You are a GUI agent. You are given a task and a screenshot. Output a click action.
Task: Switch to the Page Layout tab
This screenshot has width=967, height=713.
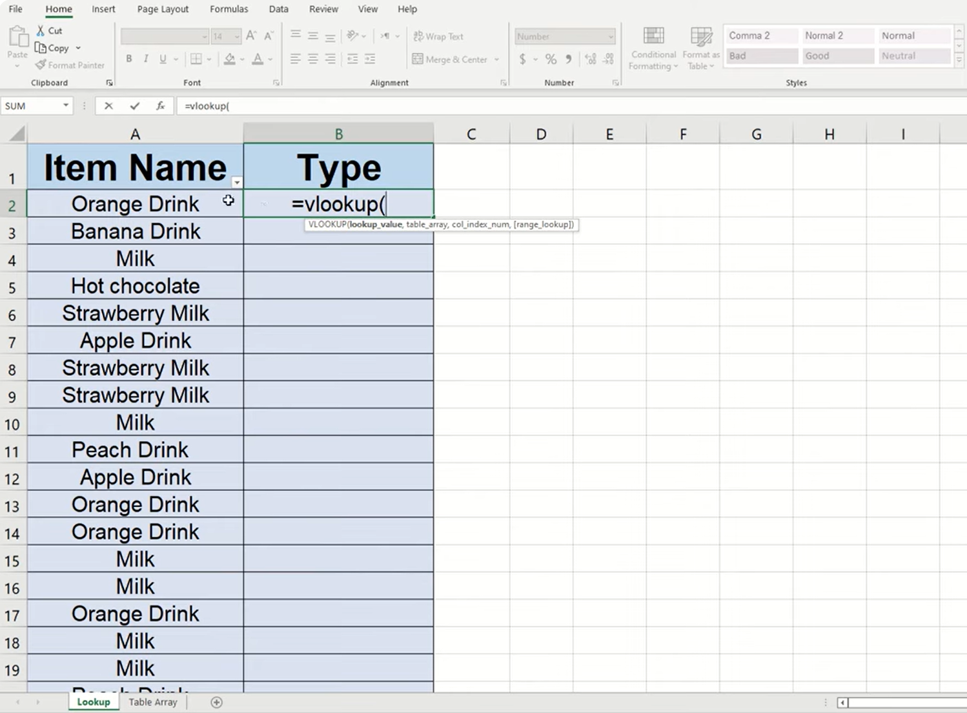tap(163, 9)
